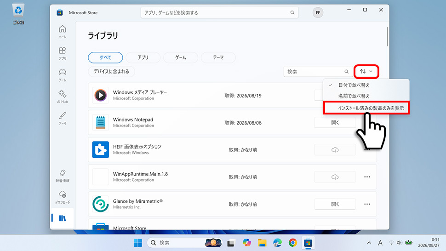Open the アプリ section in sidebar
The width and height of the screenshot is (446, 251).
coord(62,53)
